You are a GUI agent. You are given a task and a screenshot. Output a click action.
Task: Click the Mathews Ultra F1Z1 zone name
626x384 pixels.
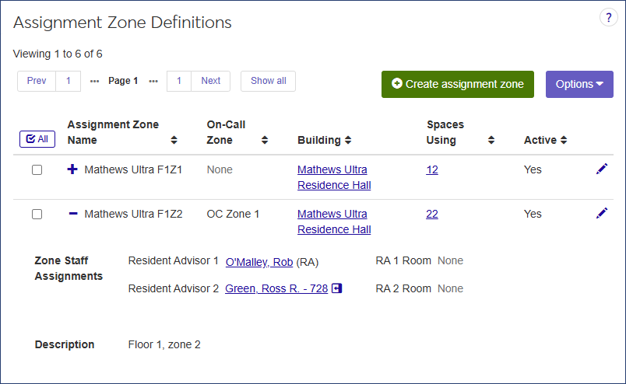point(133,170)
